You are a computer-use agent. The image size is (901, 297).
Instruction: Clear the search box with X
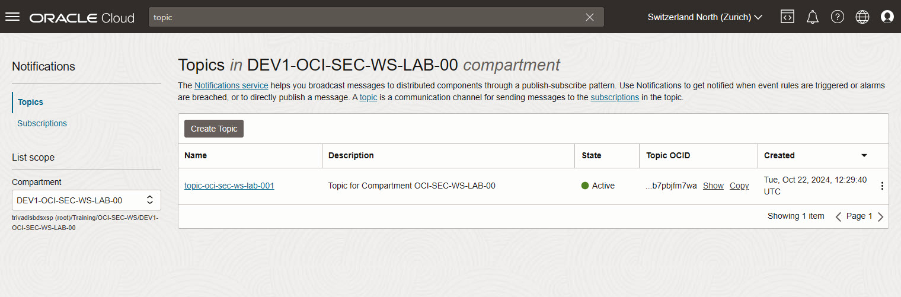(590, 17)
